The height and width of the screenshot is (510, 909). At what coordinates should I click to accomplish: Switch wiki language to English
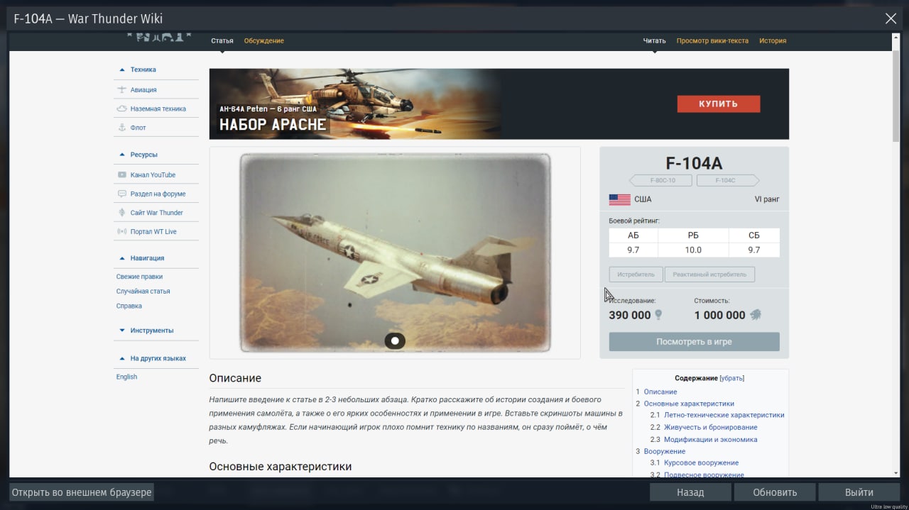pyautogui.click(x=126, y=377)
